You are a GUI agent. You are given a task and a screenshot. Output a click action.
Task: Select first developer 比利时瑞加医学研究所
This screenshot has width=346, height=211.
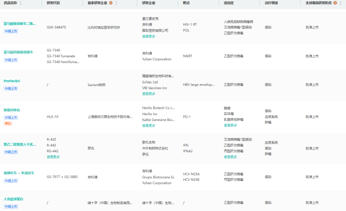point(104,28)
